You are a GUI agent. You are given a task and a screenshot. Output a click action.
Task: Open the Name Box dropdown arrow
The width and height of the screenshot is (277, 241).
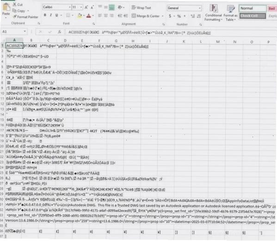tap(25, 31)
